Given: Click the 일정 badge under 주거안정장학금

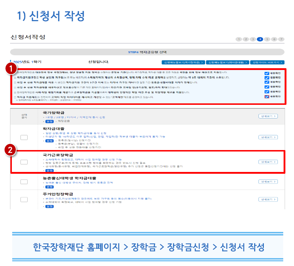Looking at the screenshot, I should click(50, 206).
